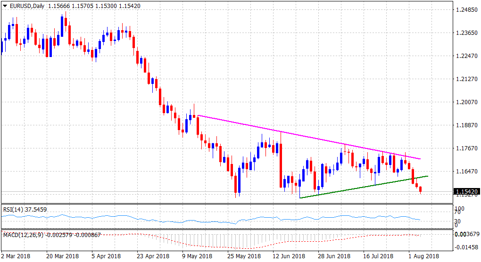Click the 1.24850 price axis label

465,10
